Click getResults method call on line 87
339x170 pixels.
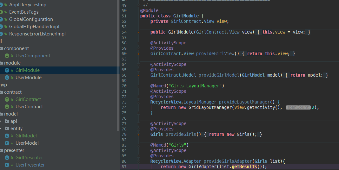point(244,167)
